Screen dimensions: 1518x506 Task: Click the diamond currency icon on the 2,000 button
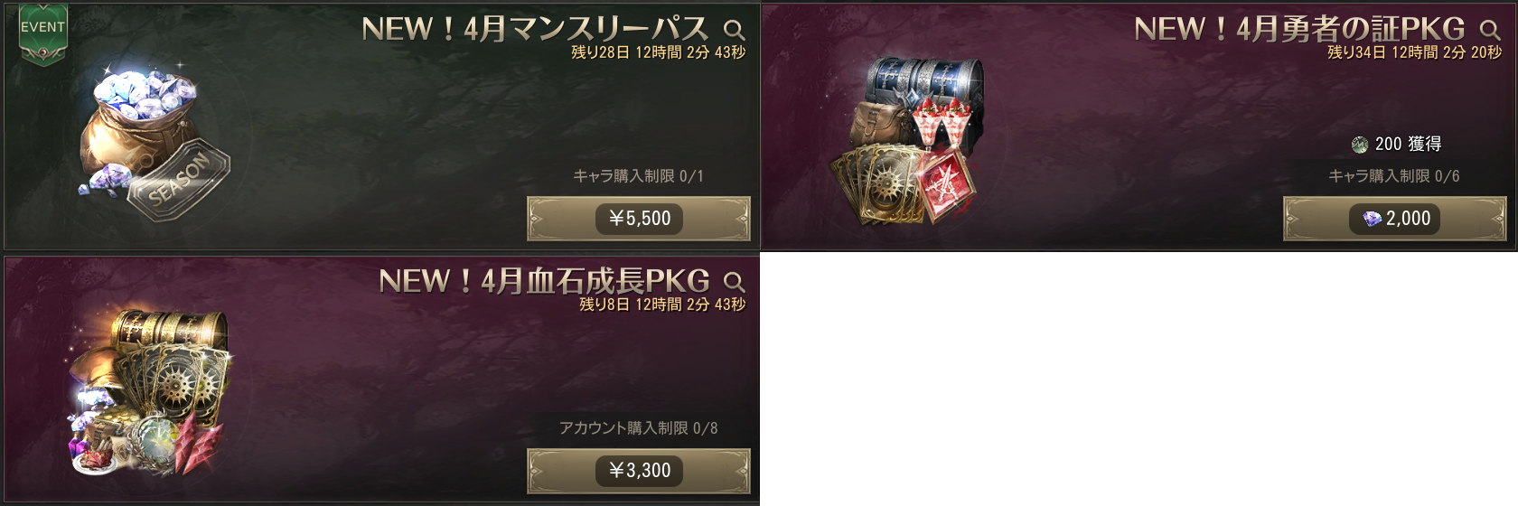tap(1372, 219)
